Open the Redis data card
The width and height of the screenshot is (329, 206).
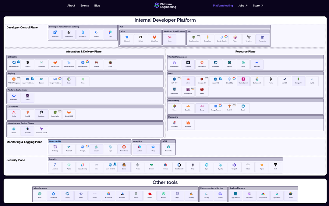202,91
